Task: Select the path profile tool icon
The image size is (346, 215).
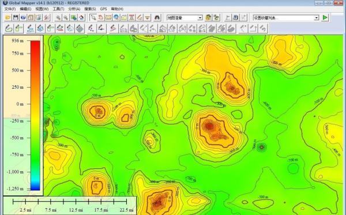Action: tap(124, 17)
